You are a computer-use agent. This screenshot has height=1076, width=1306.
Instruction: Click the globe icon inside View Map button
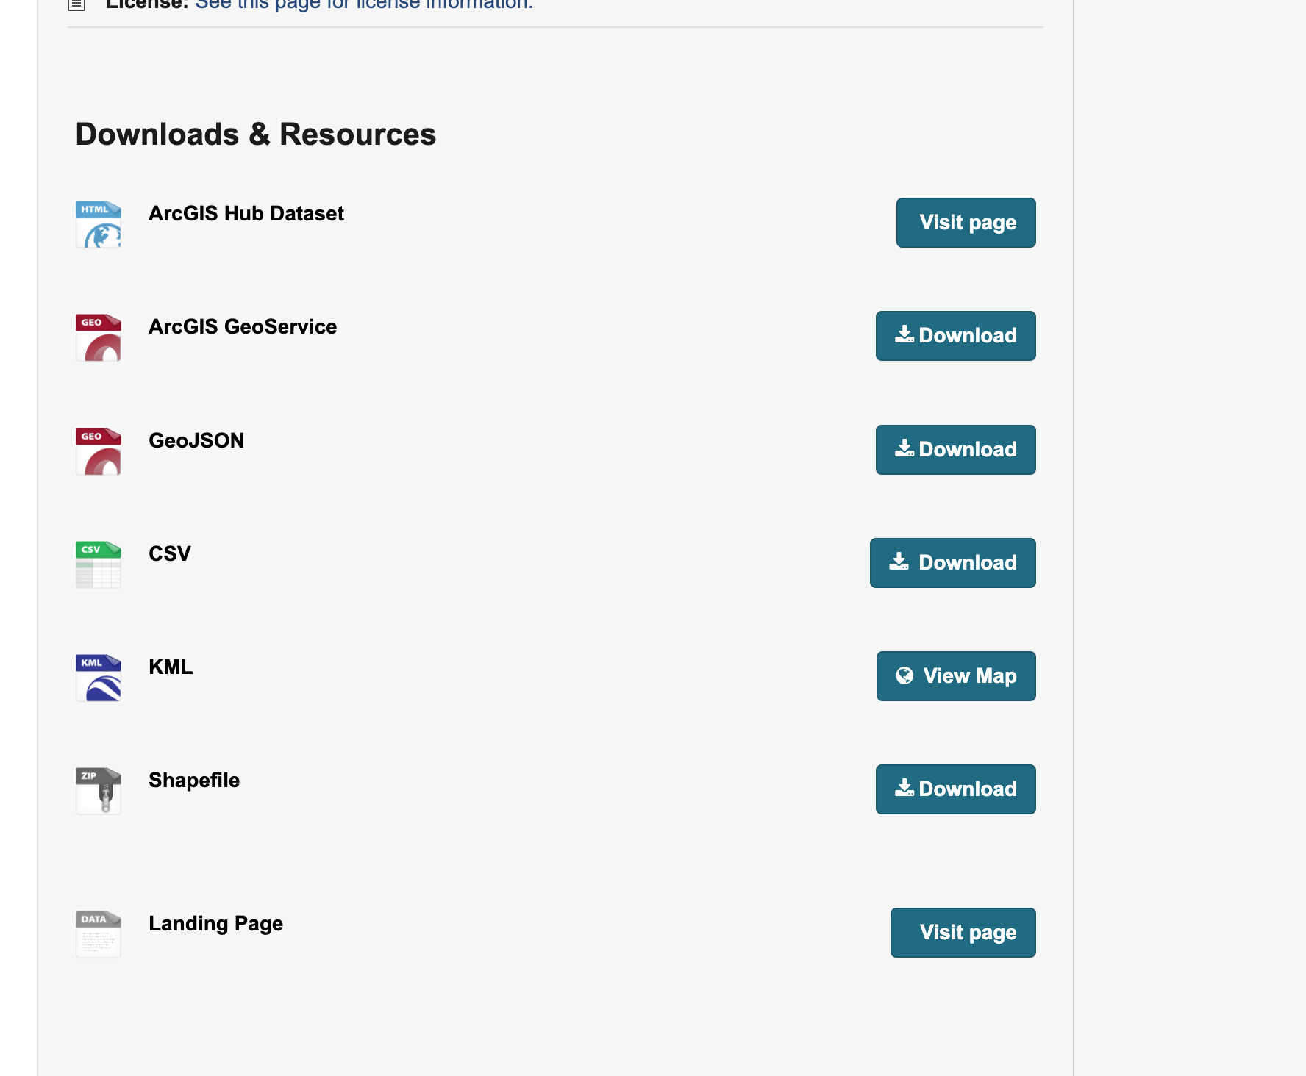(905, 675)
